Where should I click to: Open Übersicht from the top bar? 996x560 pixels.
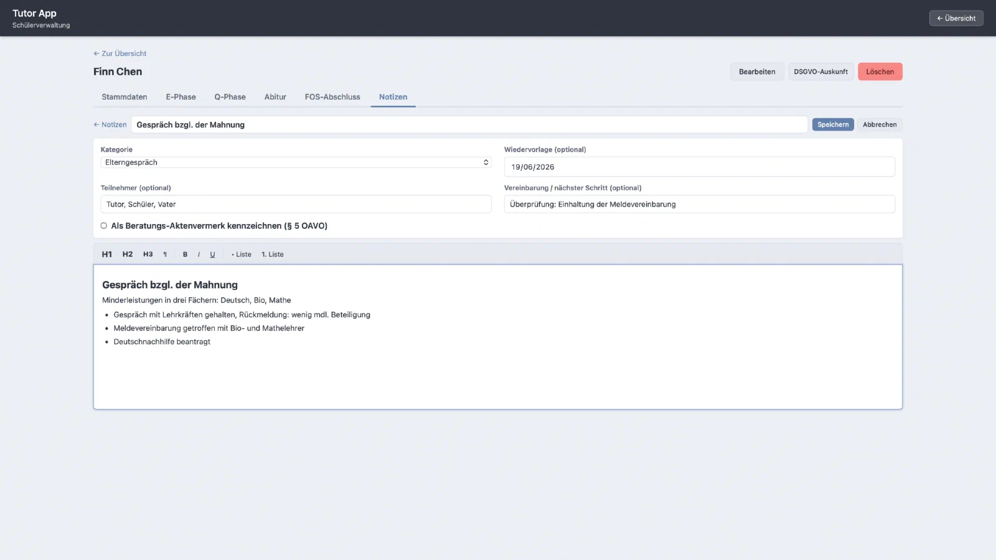pyautogui.click(x=956, y=18)
